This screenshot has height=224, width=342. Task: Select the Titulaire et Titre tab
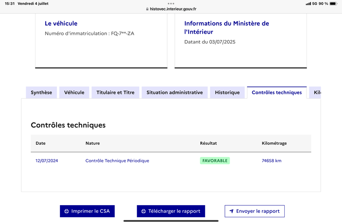115,93
